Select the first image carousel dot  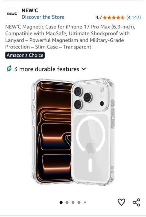61,202
